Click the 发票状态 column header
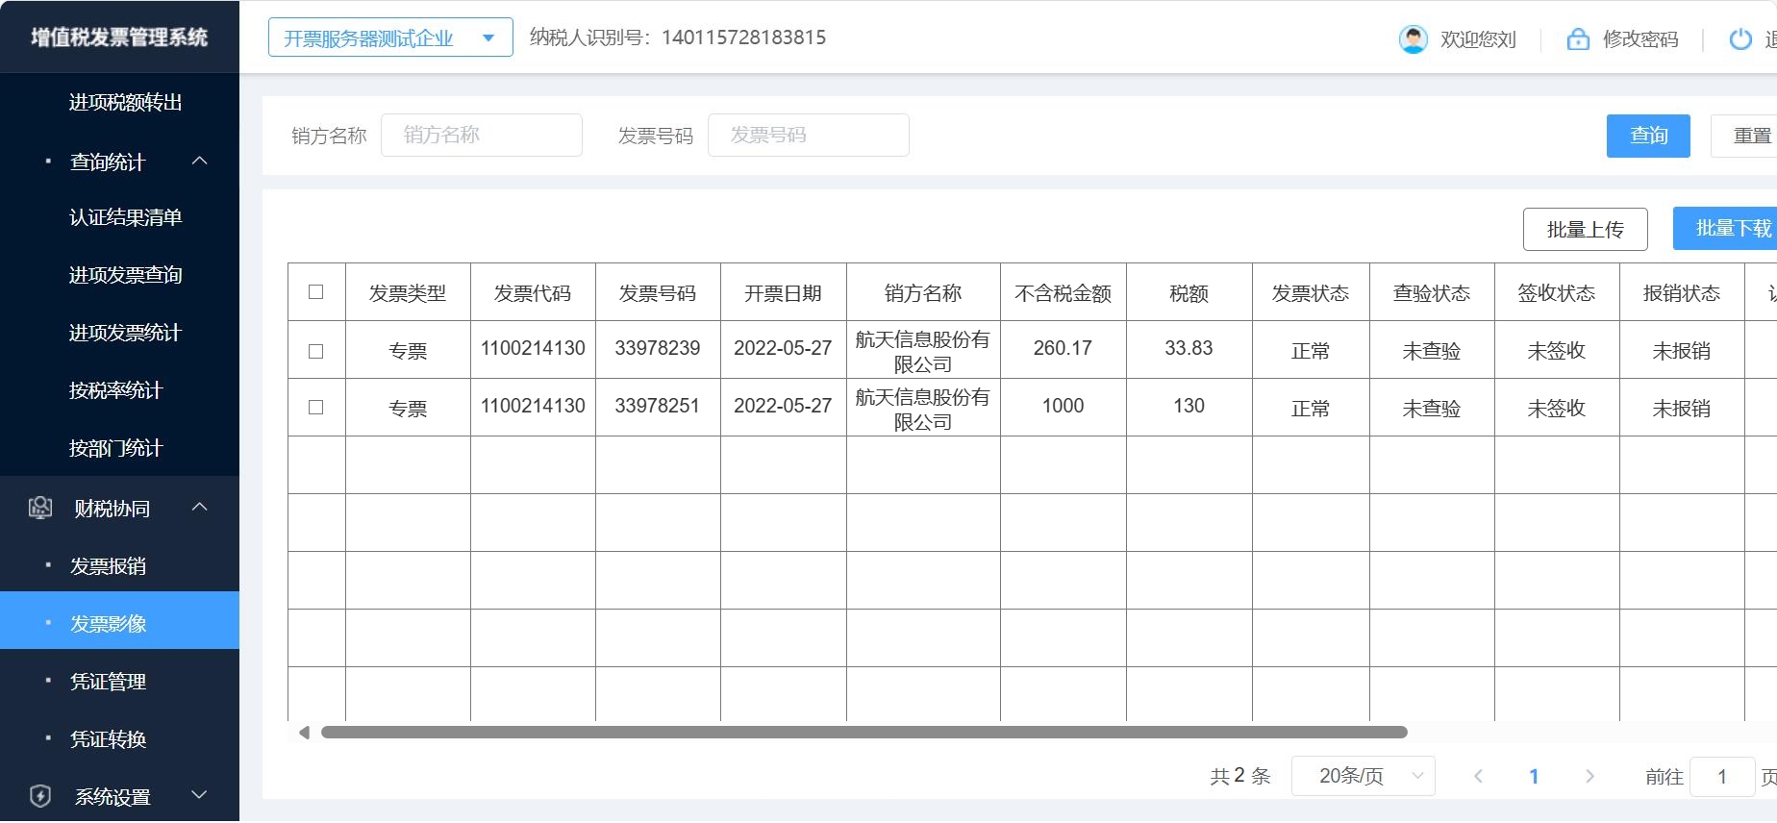The width and height of the screenshot is (1777, 823). (1311, 293)
